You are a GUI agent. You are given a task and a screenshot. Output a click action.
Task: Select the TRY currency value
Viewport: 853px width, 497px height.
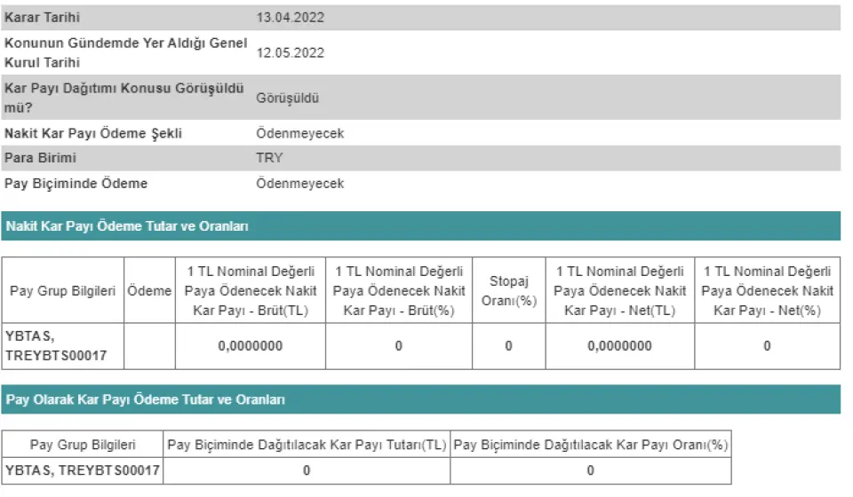pos(269,158)
